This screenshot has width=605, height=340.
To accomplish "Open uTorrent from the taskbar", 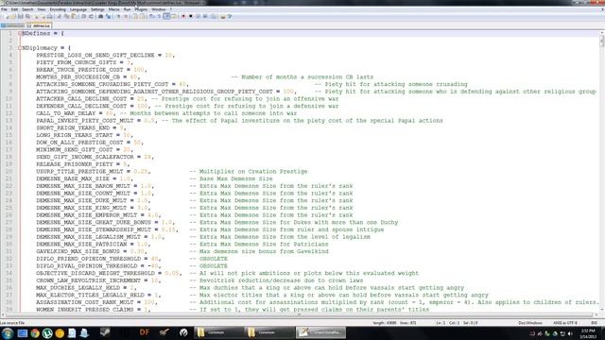I will coord(47,333).
